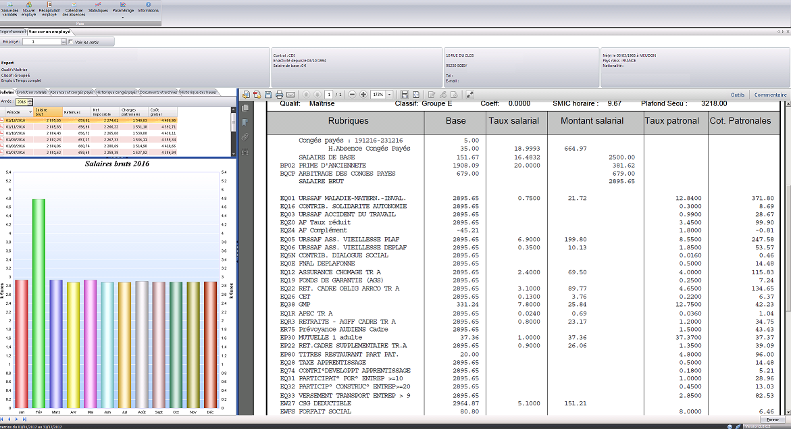Click the PDF document vertical scrollbar
The width and height of the screenshot is (791, 429).
[x=788, y=257]
